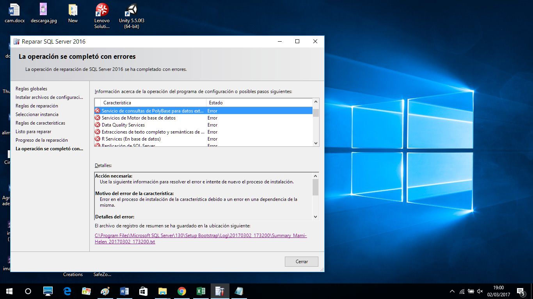Switch to SQL Server setup taskbar icon
533x299 pixels.
[220, 291]
